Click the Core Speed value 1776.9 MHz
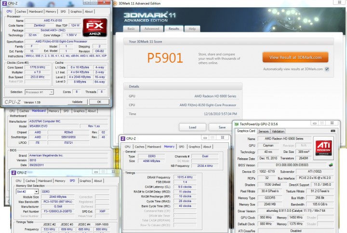 pos(38,68)
